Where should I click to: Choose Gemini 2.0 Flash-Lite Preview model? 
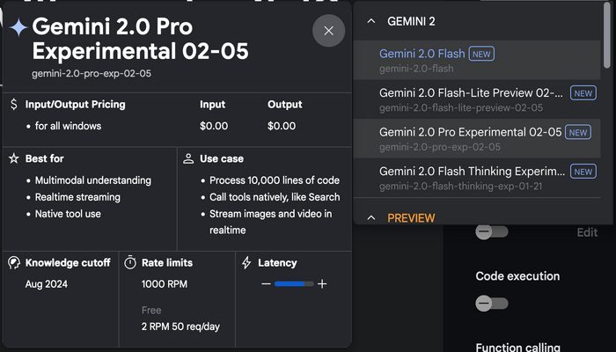pyautogui.click(x=470, y=92)
